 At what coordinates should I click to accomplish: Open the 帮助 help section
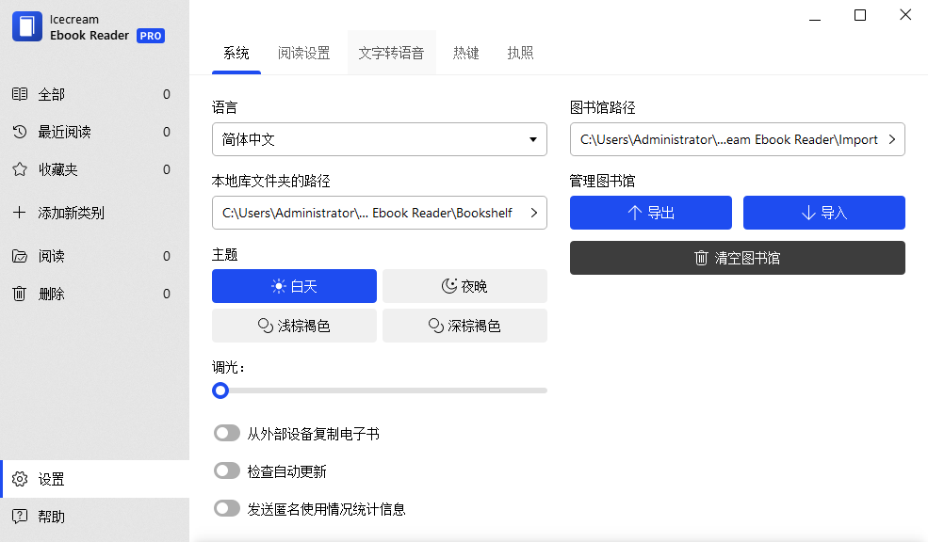(47, 515)
